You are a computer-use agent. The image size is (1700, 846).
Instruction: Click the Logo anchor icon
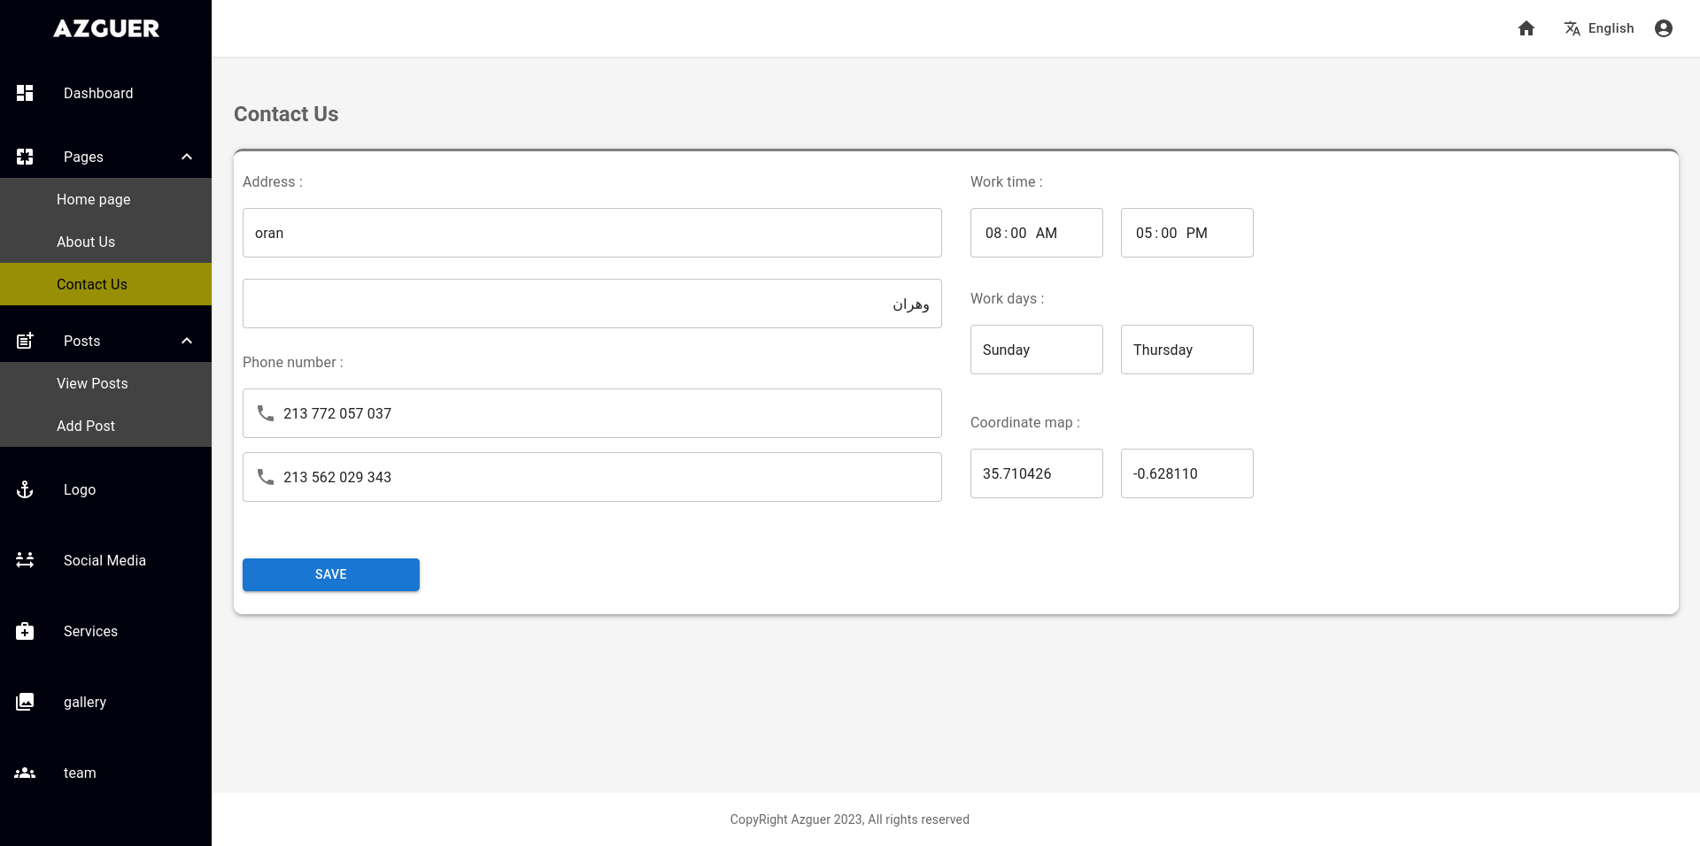point(25,489)
